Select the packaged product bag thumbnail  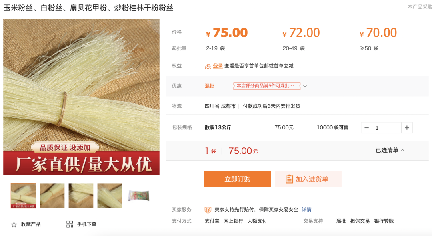[x=138, y=196]
